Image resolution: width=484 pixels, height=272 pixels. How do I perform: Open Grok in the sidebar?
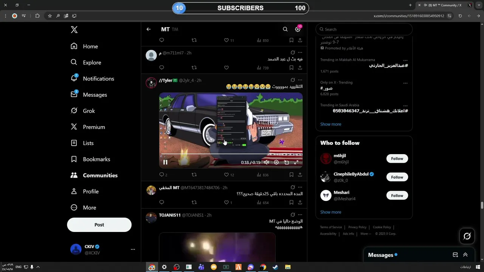coord(83,111)
